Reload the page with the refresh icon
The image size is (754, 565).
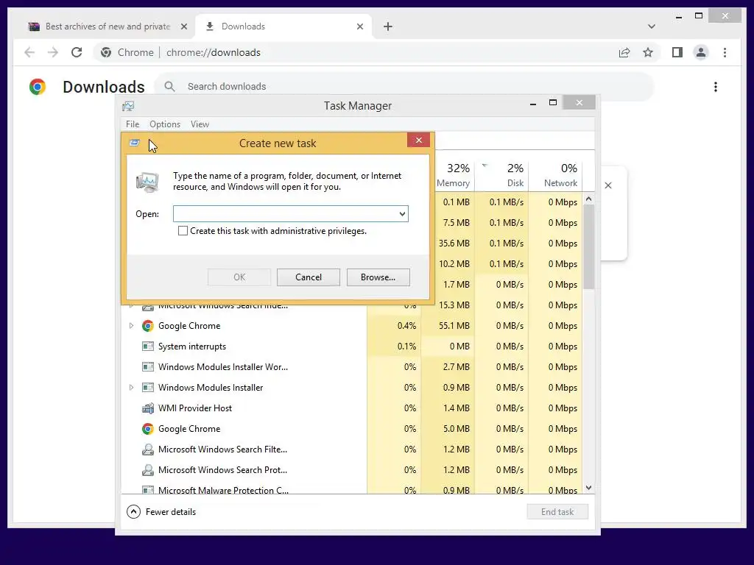(x=77, y=52)
